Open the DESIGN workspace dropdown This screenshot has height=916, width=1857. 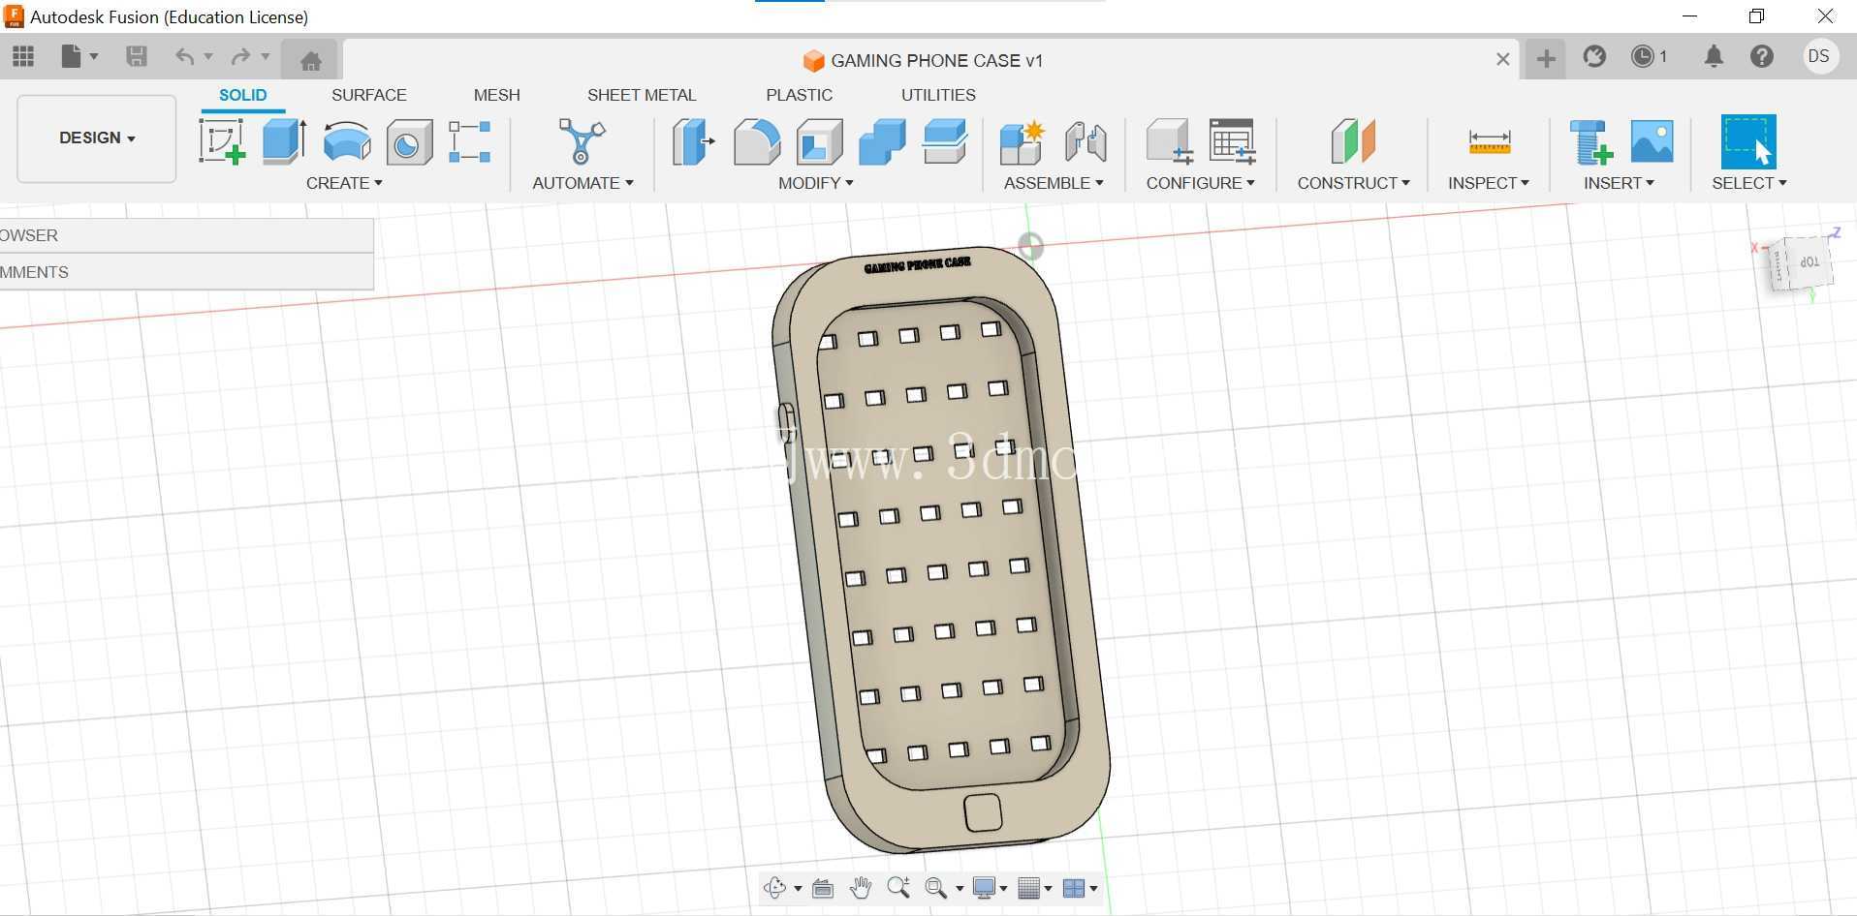(x=97, y=137)
